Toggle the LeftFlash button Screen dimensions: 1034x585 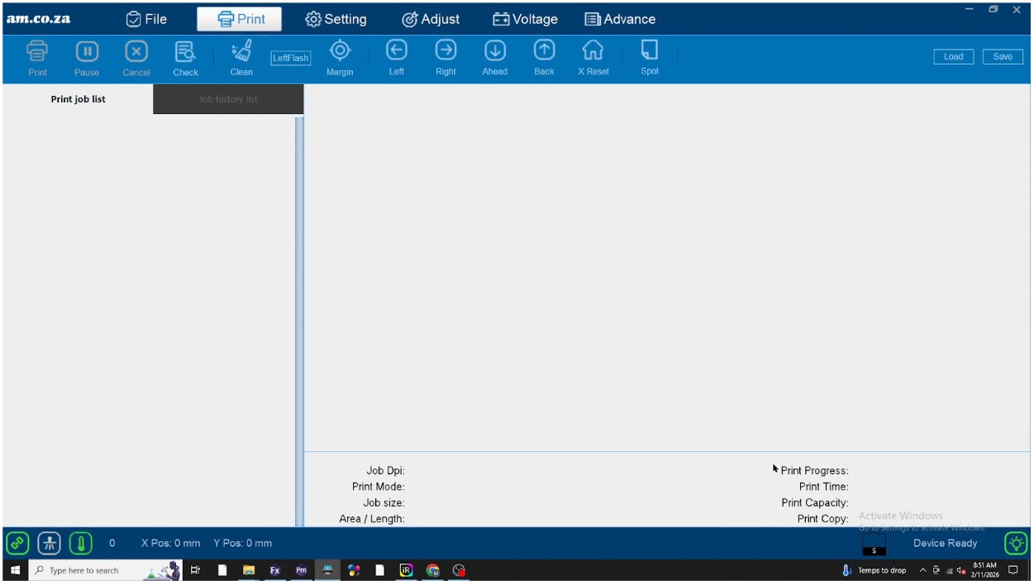[291, 58]
